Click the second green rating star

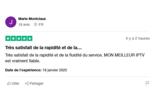click(x=13, y=38)
